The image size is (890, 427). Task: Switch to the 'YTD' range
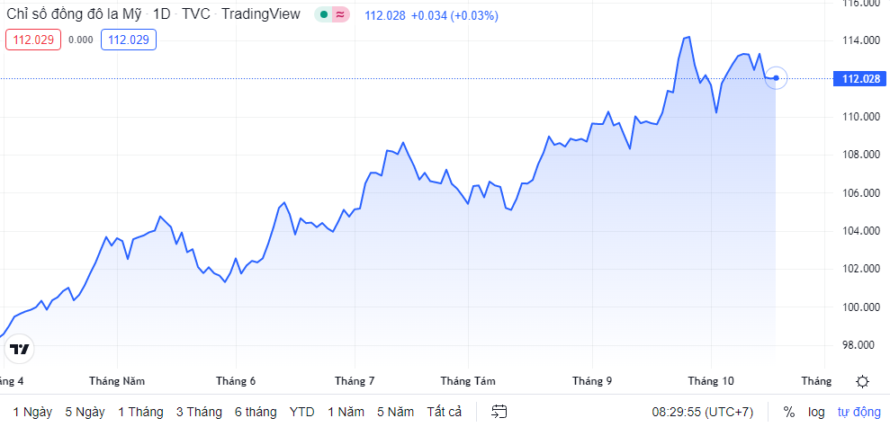pyautogui.click(x=301, y=412)
